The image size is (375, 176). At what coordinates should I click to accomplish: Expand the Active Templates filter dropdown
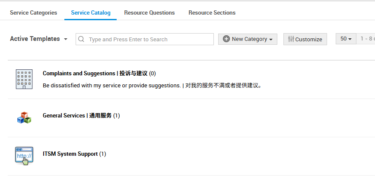(x=39, y=39)
